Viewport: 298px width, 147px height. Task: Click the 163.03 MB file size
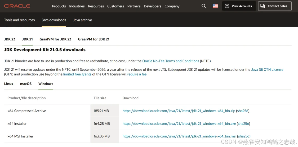click(x=102, y=136)
